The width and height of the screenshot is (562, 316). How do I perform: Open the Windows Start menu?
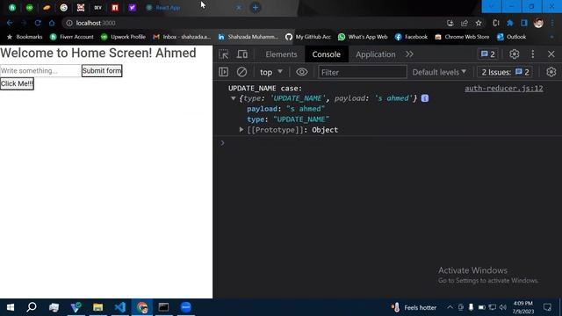11,307
